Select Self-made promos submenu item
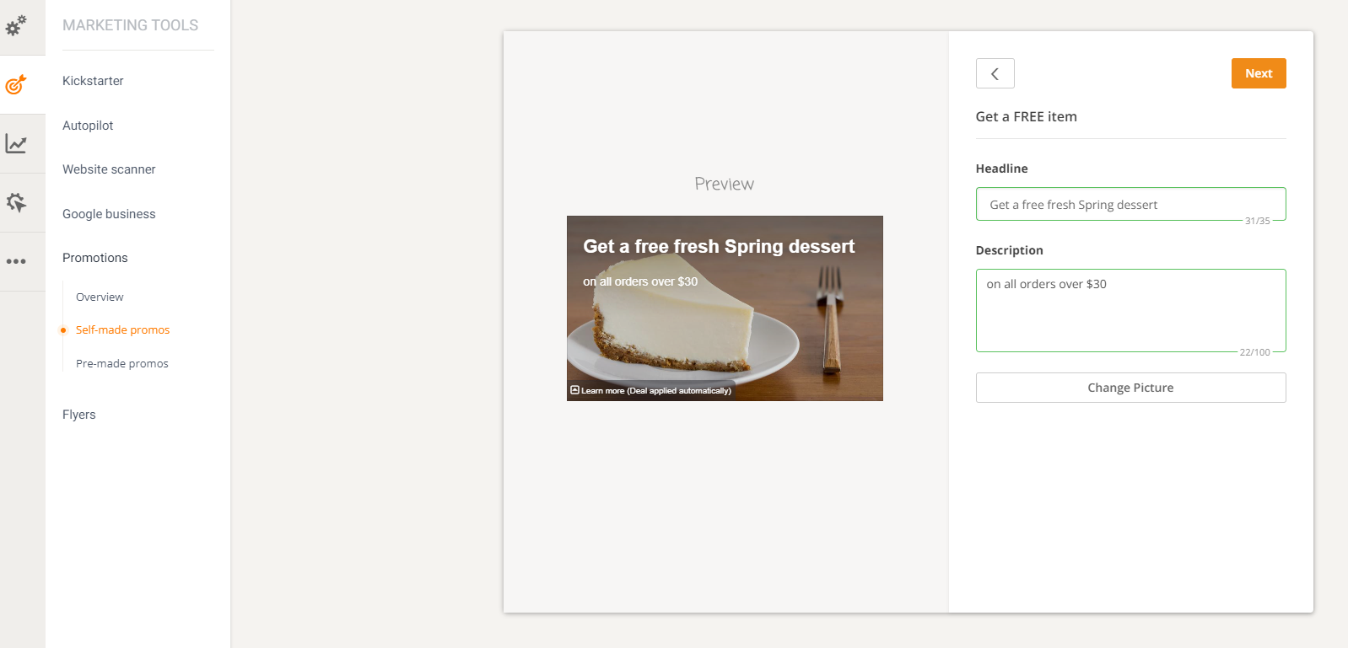This screenshot has height=648, width=1348. point(122,329)
